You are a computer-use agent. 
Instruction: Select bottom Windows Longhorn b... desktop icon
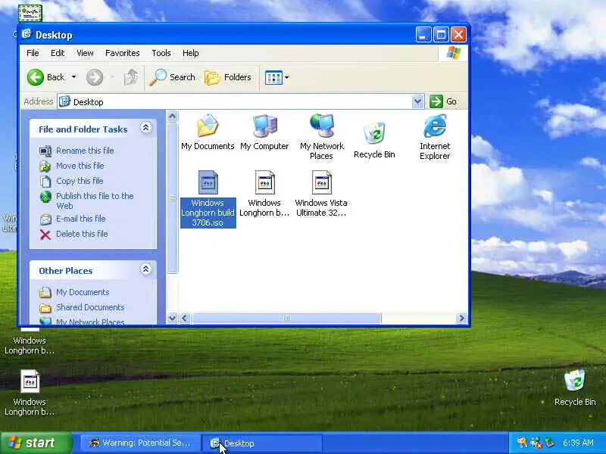30,392
